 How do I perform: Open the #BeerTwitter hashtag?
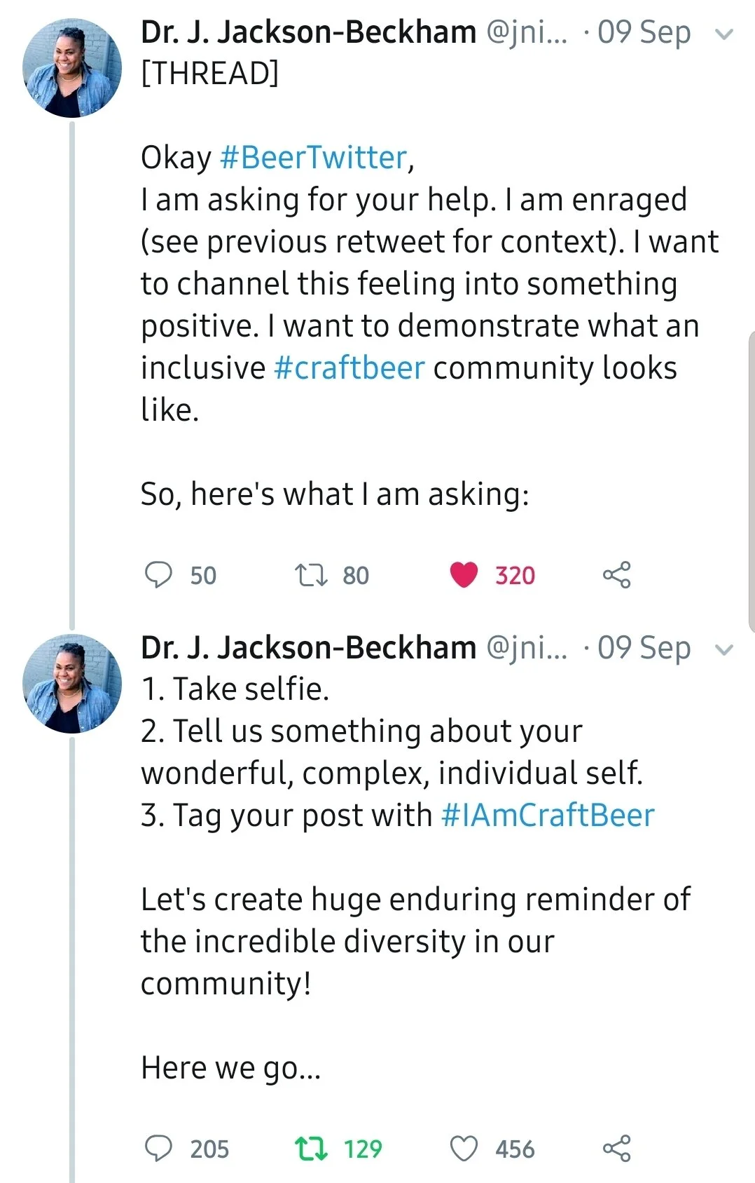pyautogui.click(x=313, y=158)
